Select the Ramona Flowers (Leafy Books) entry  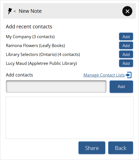pyautogui.click(x=35, y=46)
